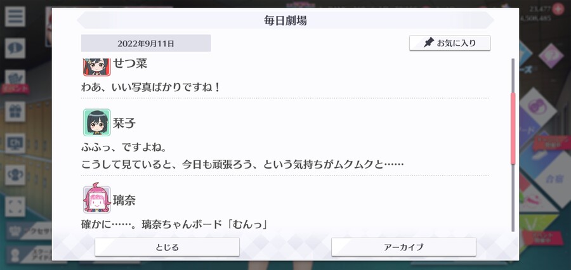Click the 毎日劇場 title header
Viewport: 571px width, 270px height.
tap(285, 20)
